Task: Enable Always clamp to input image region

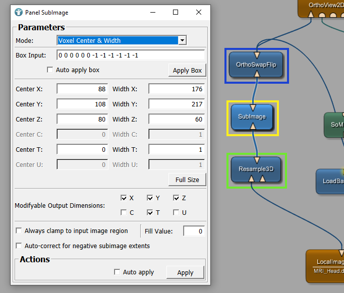Action: coord(19,231)
